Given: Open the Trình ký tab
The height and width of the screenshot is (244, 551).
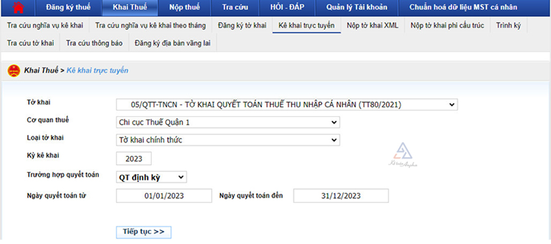Looking at the screenshot, I should click(x=509, y=25).
